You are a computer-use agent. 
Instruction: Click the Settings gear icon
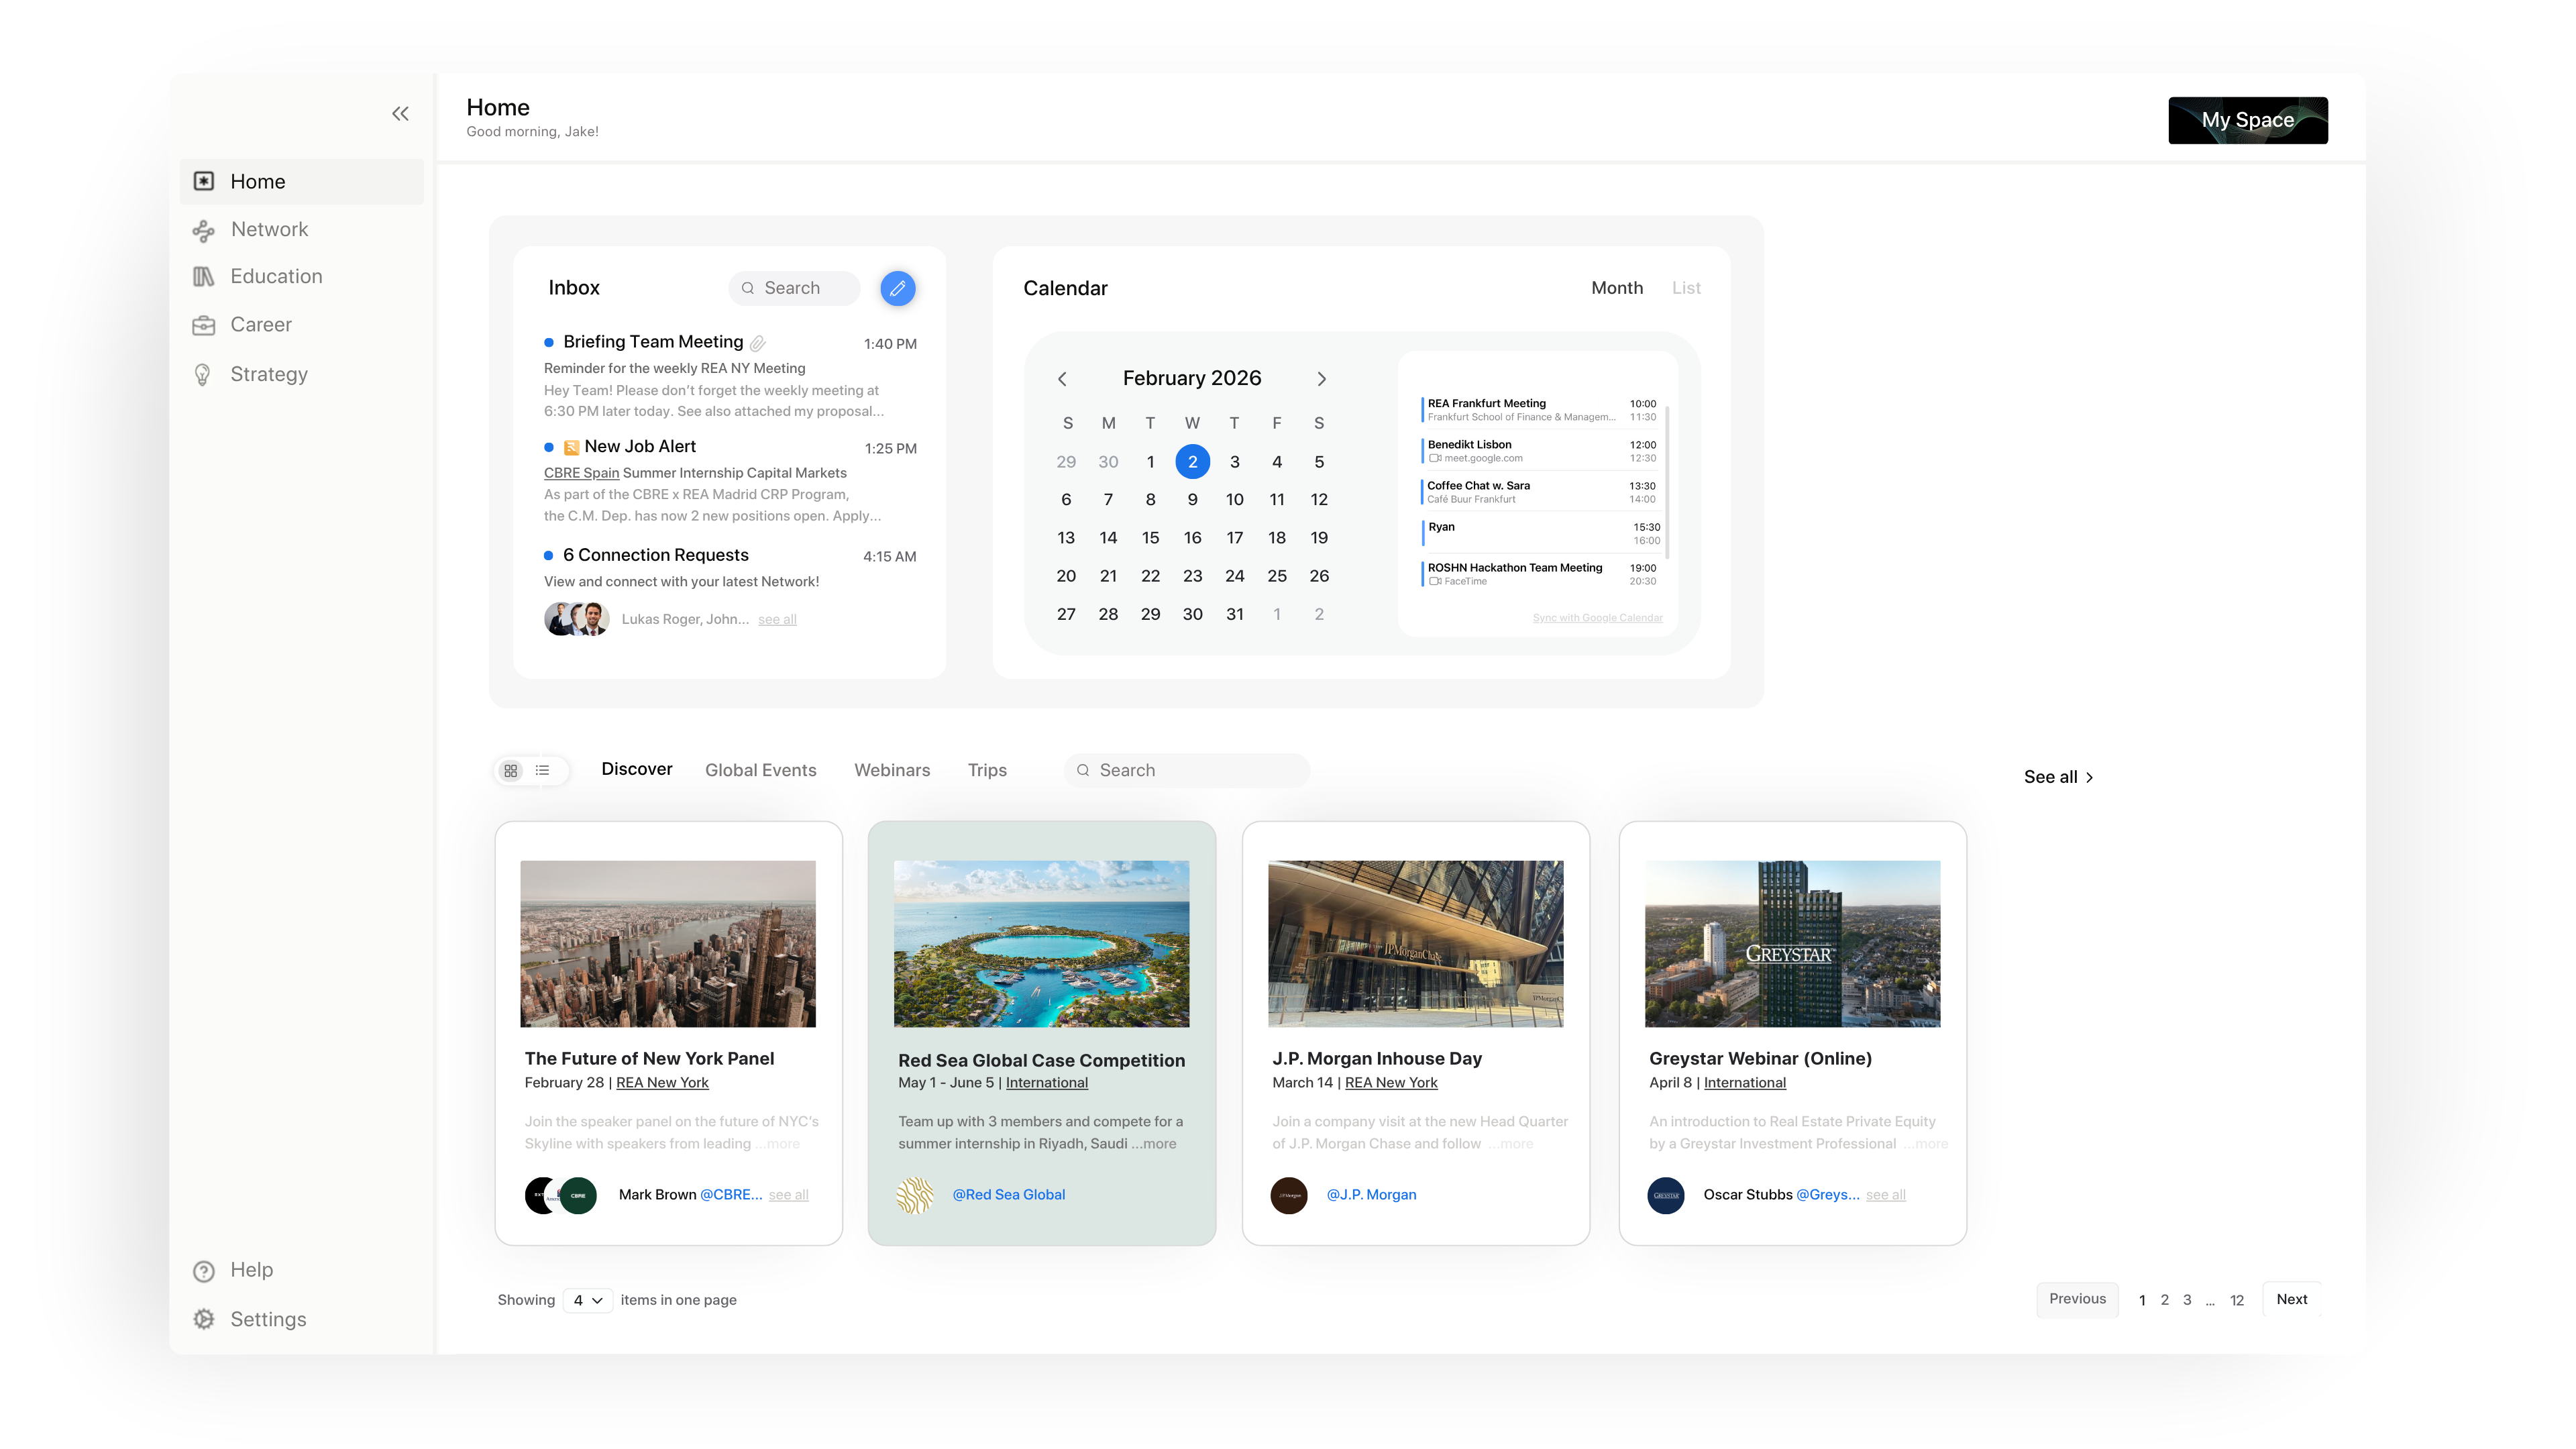coord(204,1319)
